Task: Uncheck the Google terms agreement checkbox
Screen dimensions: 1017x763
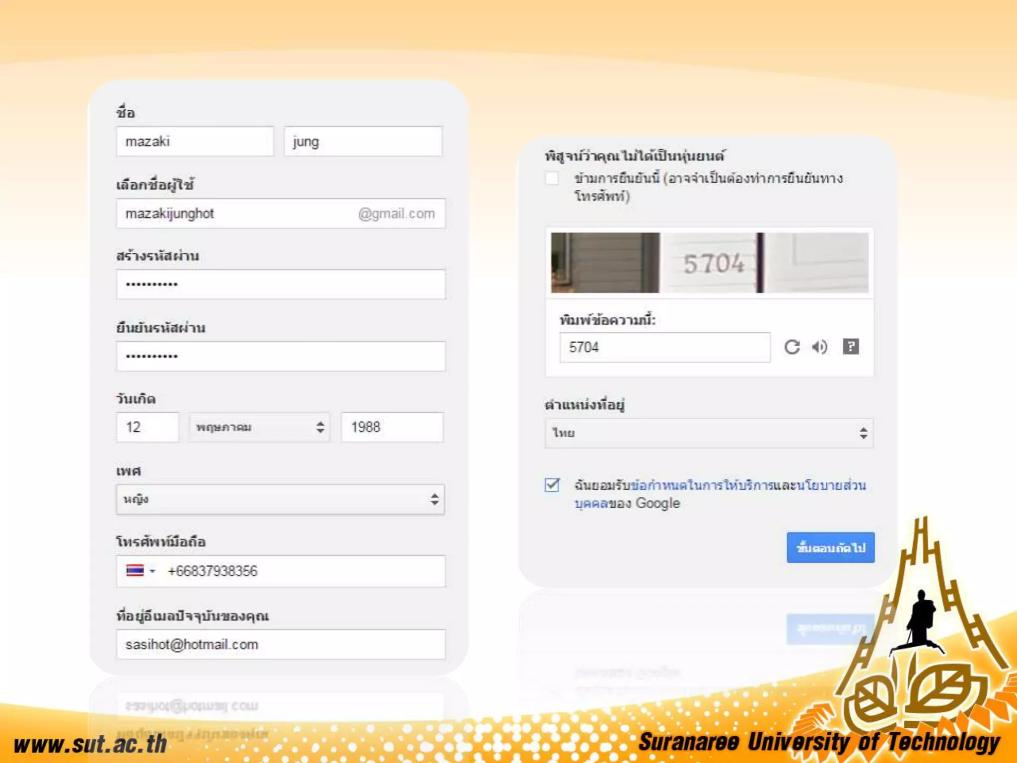Action: point(552,485)
